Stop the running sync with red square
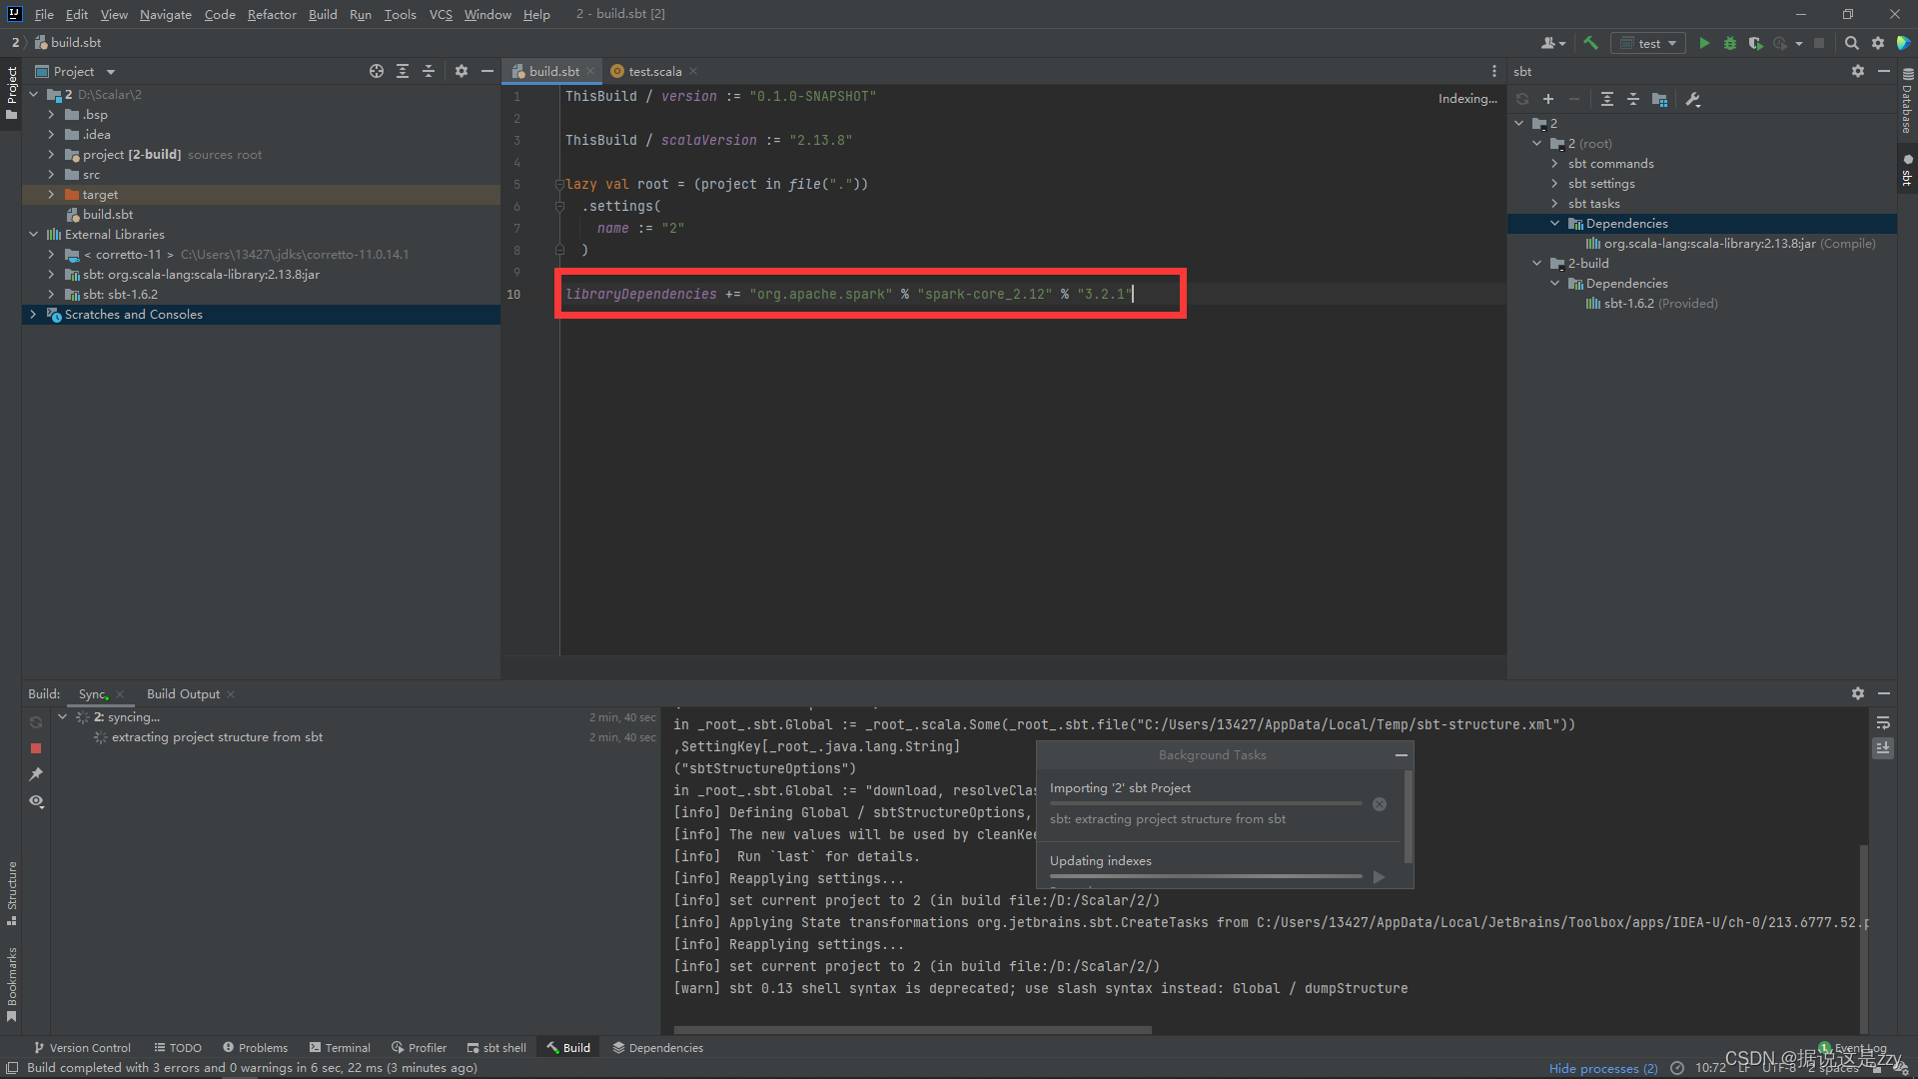Viewport: 1918px width, 1079px height. pos(36,747)
